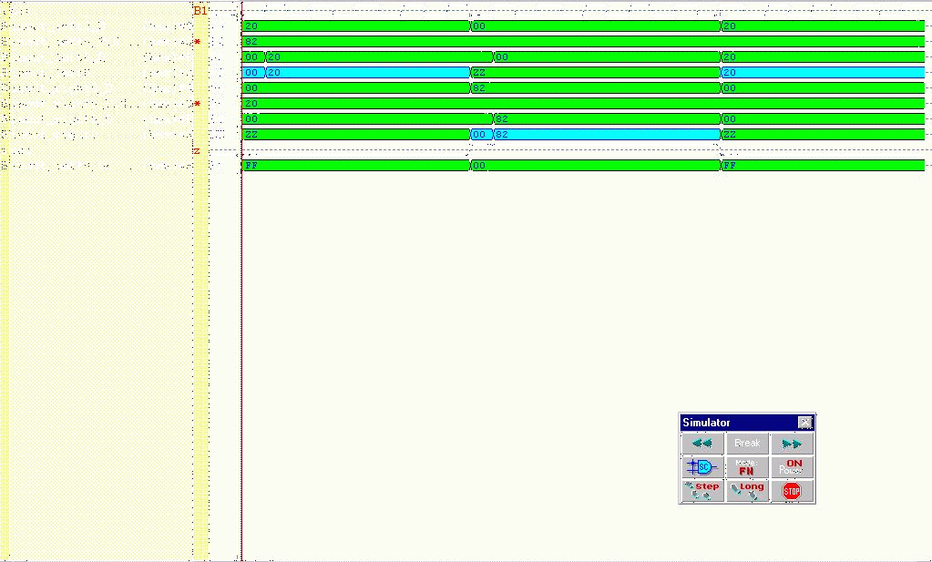Toggle the simulator Mode: FN button
Image resolution: width=932 pixels, height=562 pixels.
point(746,467)
